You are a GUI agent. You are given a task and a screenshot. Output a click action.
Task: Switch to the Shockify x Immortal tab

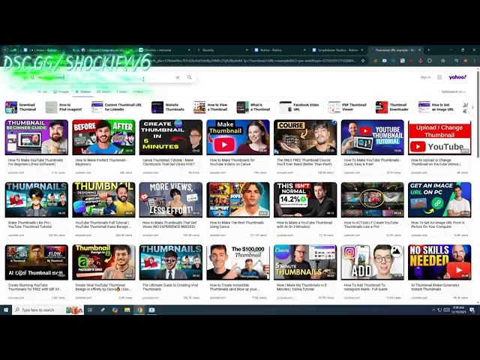[x=165, y=50]
